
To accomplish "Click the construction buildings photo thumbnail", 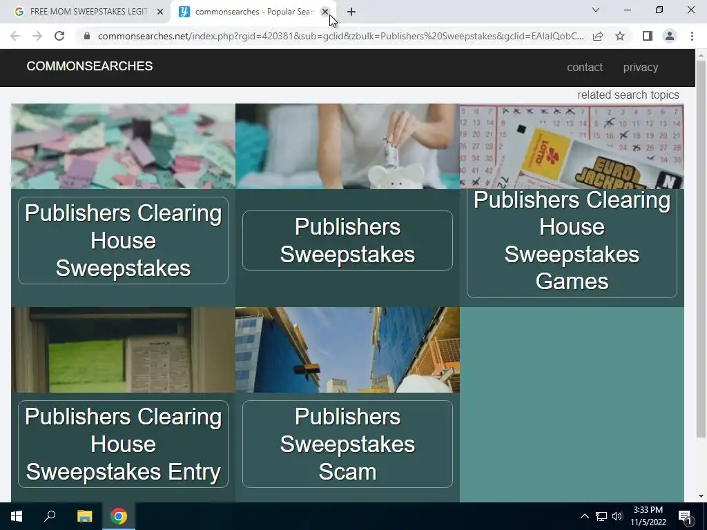I will tap(347, 350).
